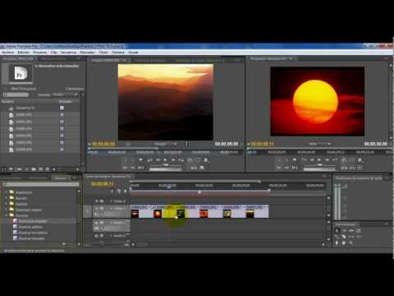The width and height of the screenshot is (394, 296).
Task: Click the Timeline current timecode value
Action: [103, 184]
